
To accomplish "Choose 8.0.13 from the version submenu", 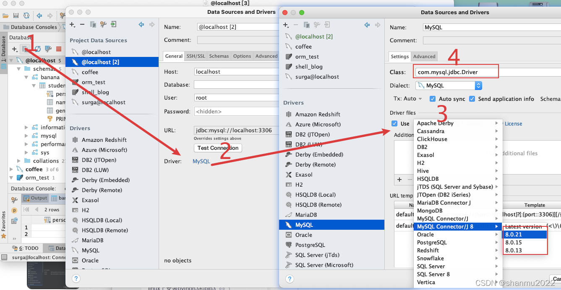I will [x=525, y=250].
